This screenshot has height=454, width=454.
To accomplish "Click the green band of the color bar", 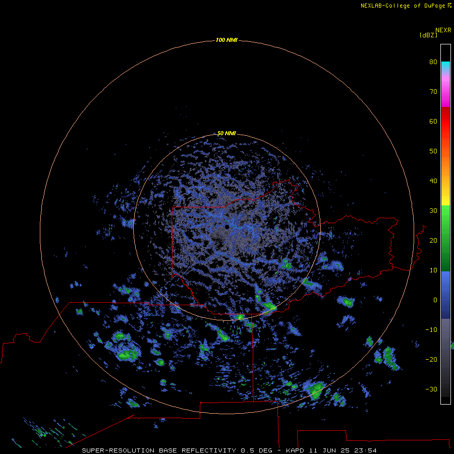I will [445, 238].
